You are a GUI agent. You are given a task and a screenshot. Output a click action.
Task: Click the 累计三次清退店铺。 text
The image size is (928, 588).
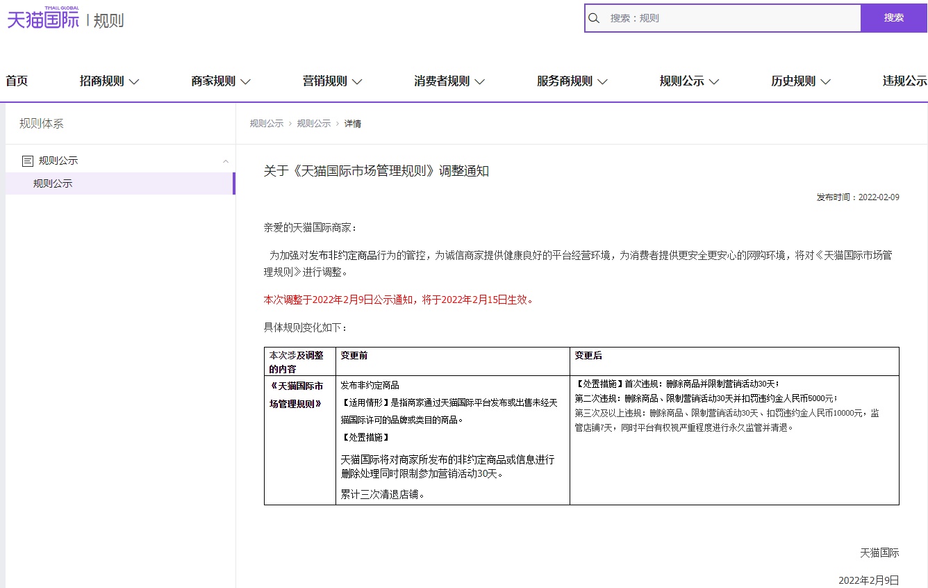click(x=383, y=495)
